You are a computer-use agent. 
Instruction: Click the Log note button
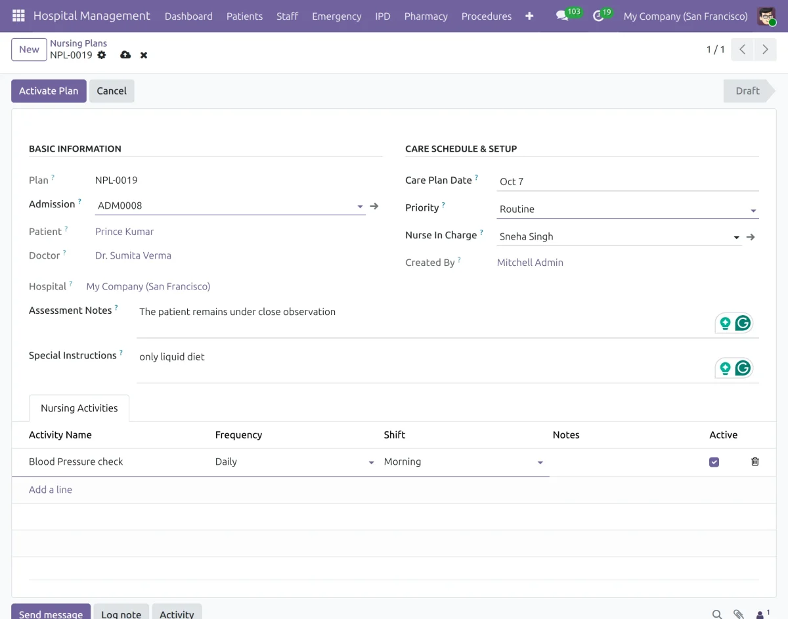[121, 612]
